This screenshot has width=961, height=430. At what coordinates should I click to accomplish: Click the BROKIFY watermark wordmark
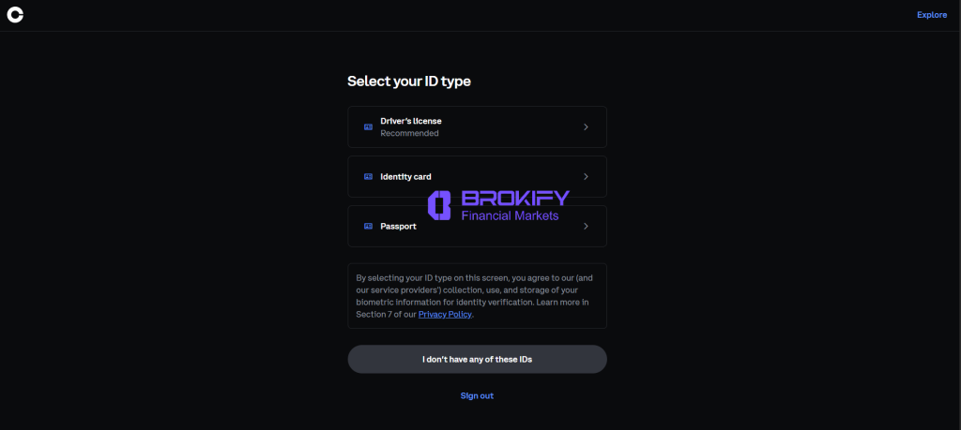(515, 199)
